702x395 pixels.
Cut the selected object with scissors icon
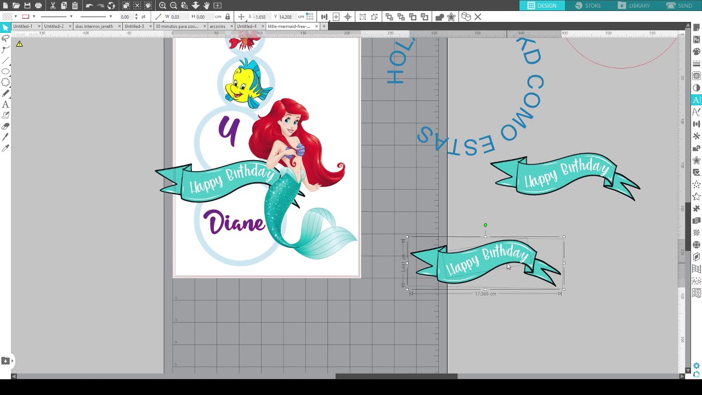point(53,5)
